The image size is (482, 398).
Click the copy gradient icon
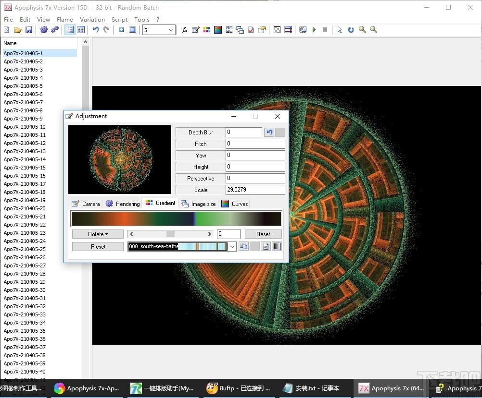pos(244,246)
